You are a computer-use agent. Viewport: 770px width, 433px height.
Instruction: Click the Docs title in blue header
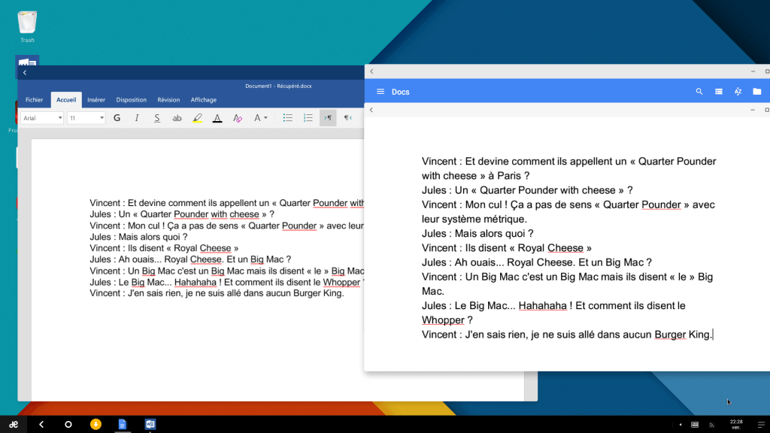click(400, 92)
